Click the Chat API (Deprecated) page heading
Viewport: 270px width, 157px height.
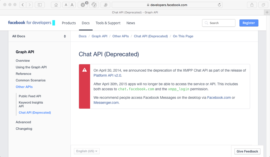(109, 54)
